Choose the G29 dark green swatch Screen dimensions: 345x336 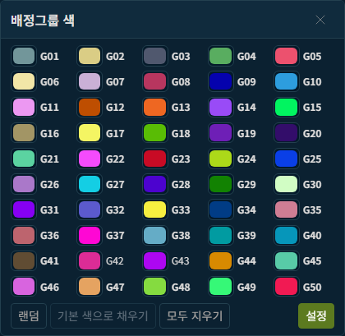[x=221, y=184]
